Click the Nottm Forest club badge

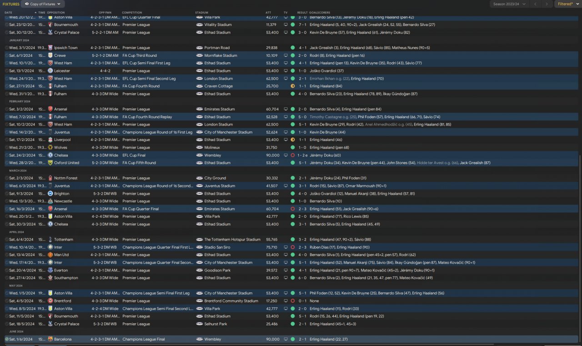click(50, 178)
